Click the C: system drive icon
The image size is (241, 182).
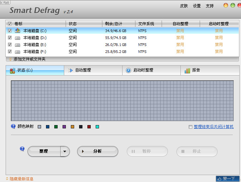pos(18,30)
